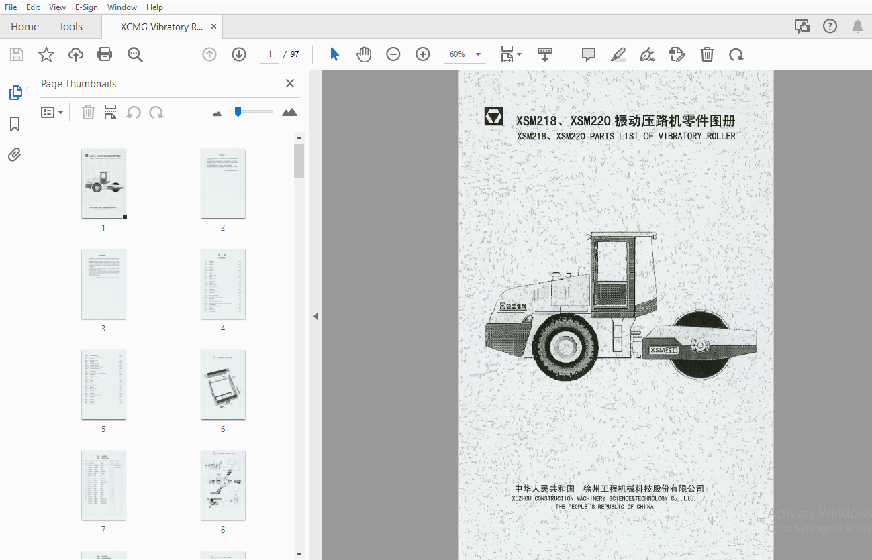Select page 2 thumbnail
Screen dimensions: 872x560
(x=223, y=183)
